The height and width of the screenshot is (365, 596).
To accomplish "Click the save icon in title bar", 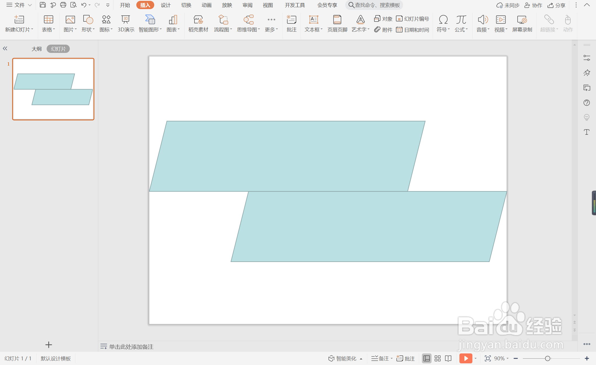I will [42, 5].
